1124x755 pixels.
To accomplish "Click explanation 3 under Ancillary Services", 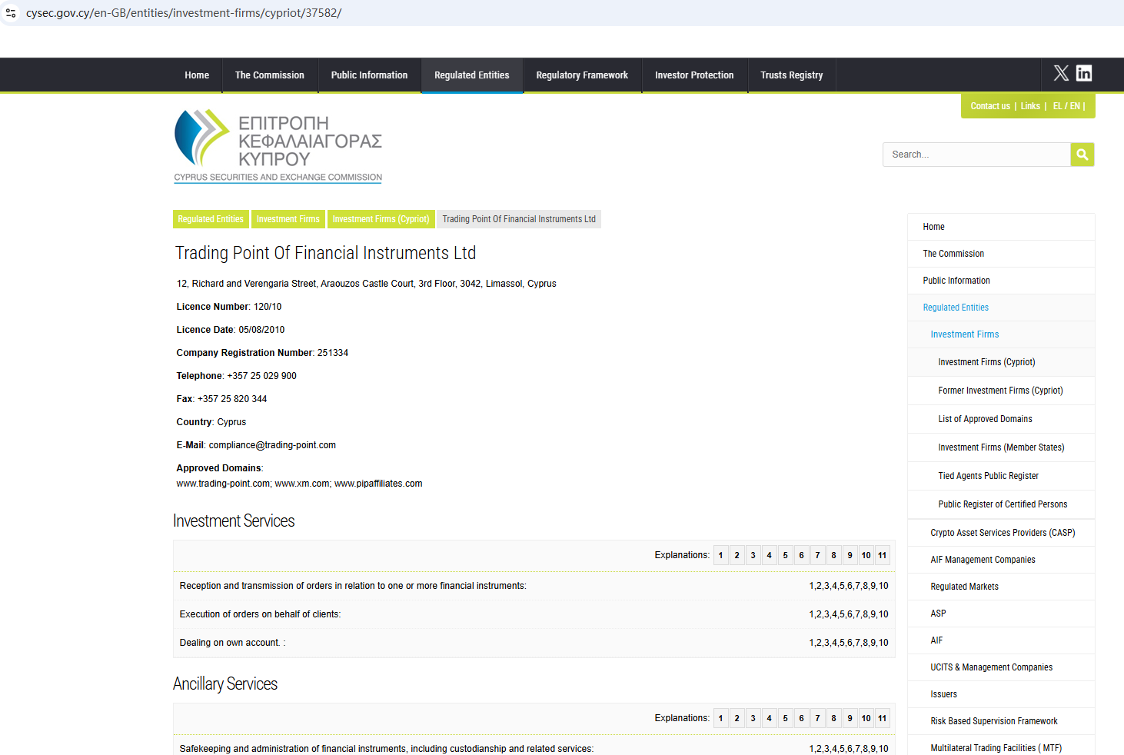I will click(753, 718).
